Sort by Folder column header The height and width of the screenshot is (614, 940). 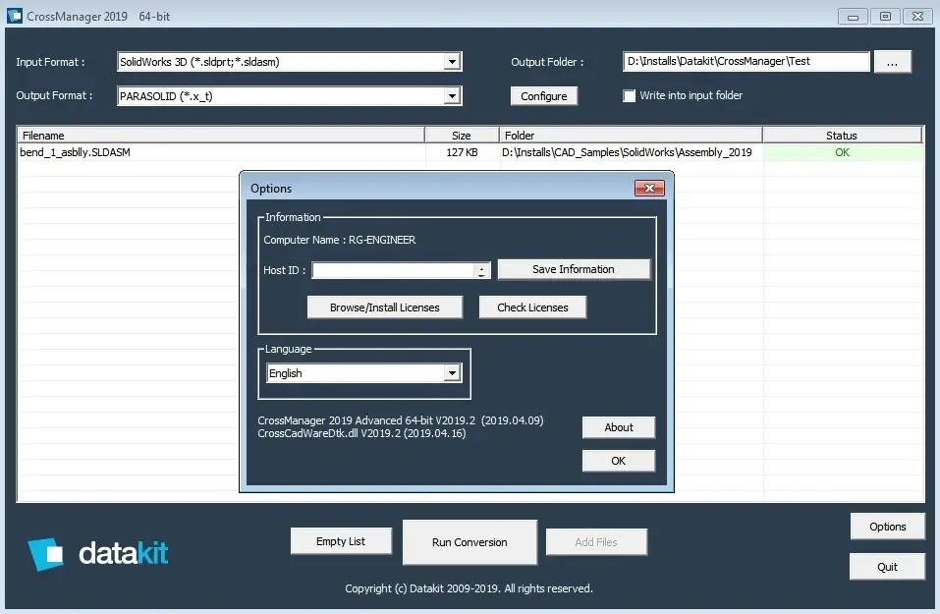pyautogui.click(x=631, y=135)
